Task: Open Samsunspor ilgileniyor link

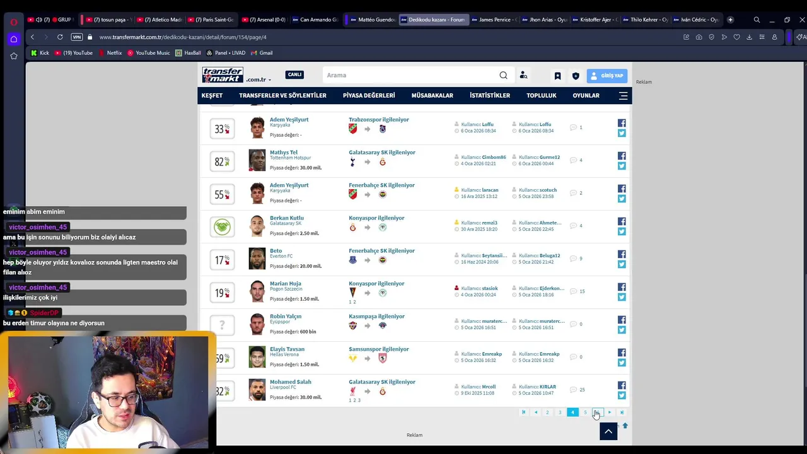Action: pyautogui.click(x=379, y=349)
